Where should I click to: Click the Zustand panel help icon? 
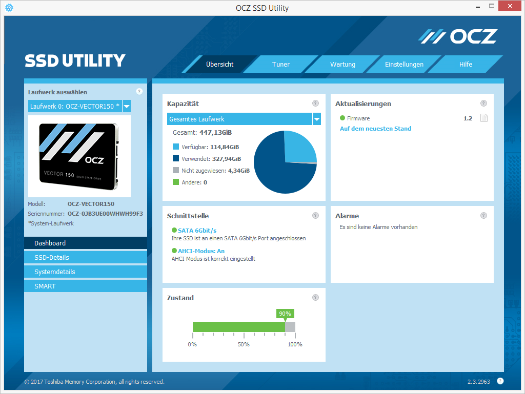[x=315, y=297]
